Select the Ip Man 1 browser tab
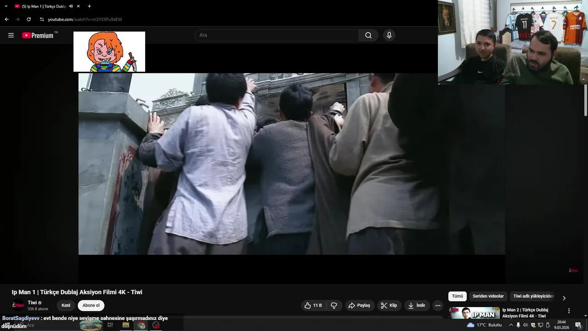The width and height of the screenshot is (588, 331). [44, 6]
